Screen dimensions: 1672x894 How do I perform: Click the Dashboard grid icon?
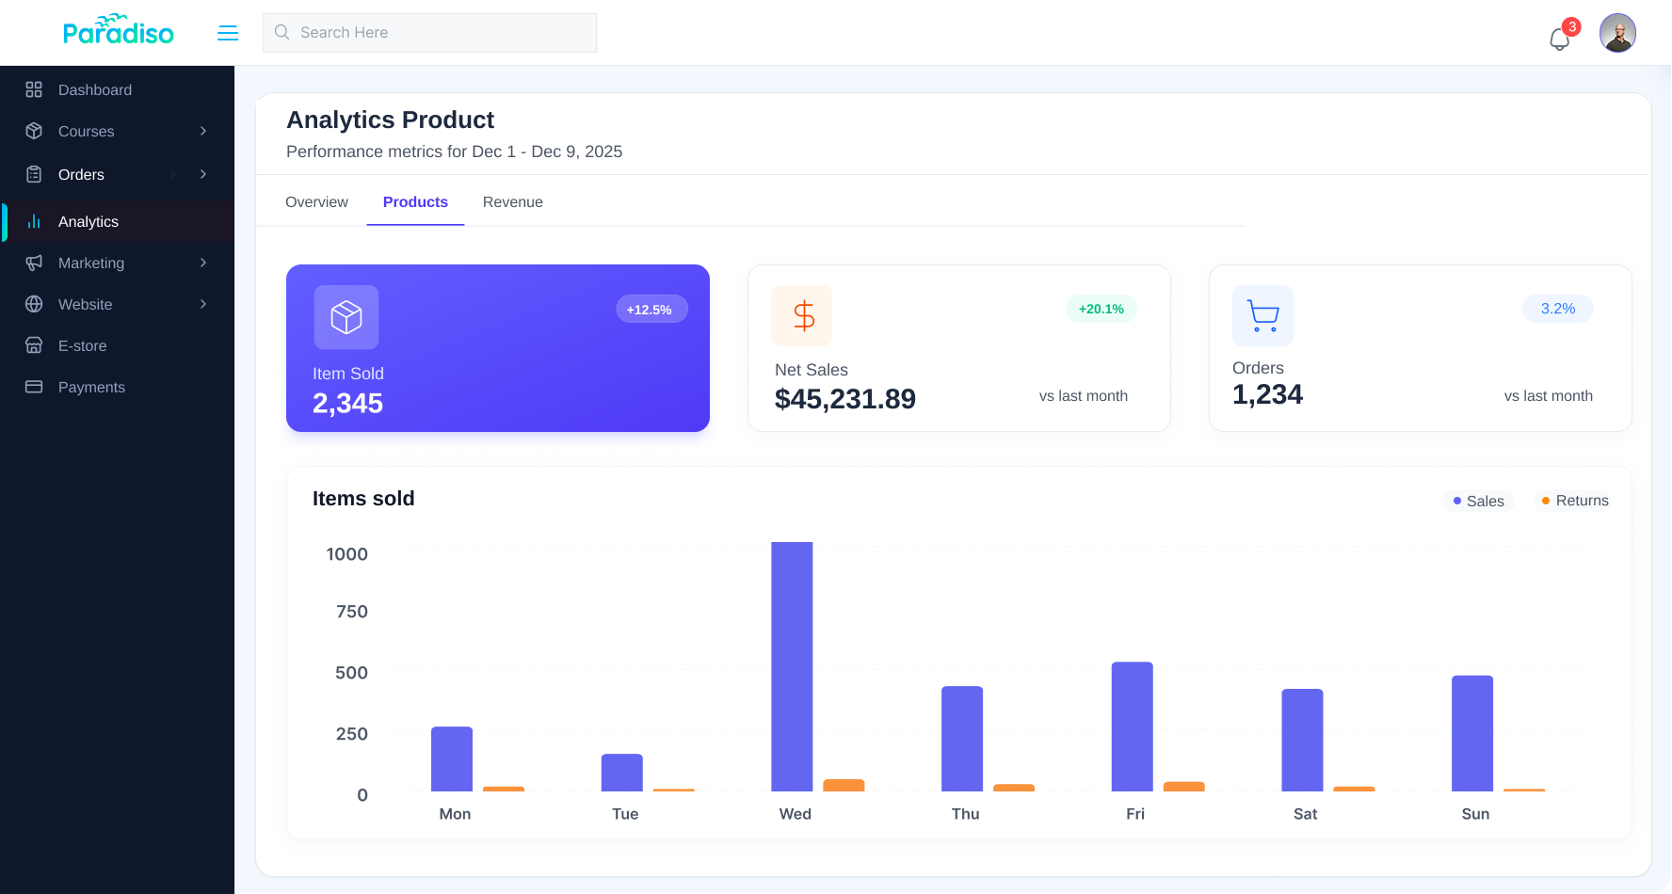pos(34,89)
